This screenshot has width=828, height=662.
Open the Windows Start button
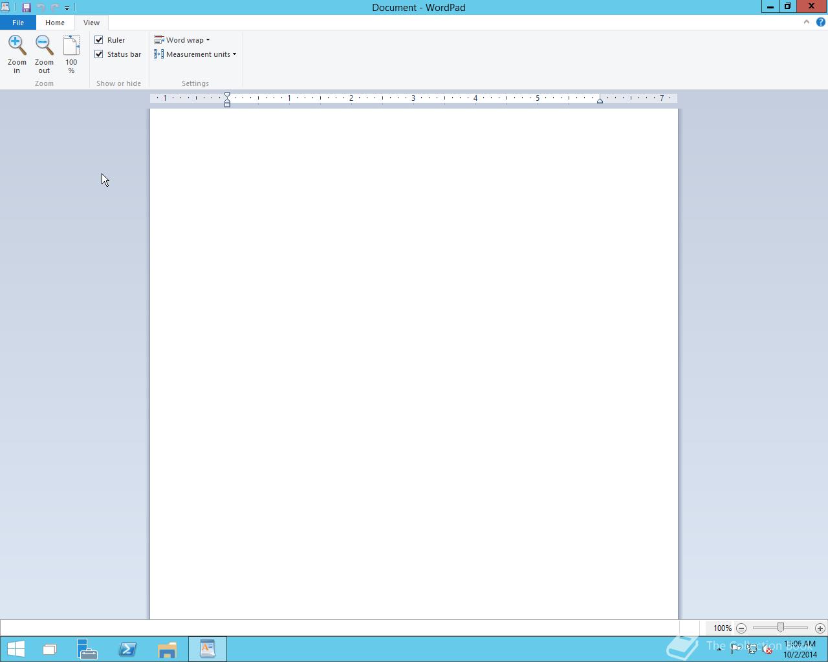point(16,649)
